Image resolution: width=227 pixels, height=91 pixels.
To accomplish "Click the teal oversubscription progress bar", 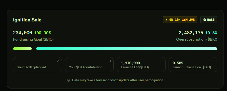I will tap(126, 49).
